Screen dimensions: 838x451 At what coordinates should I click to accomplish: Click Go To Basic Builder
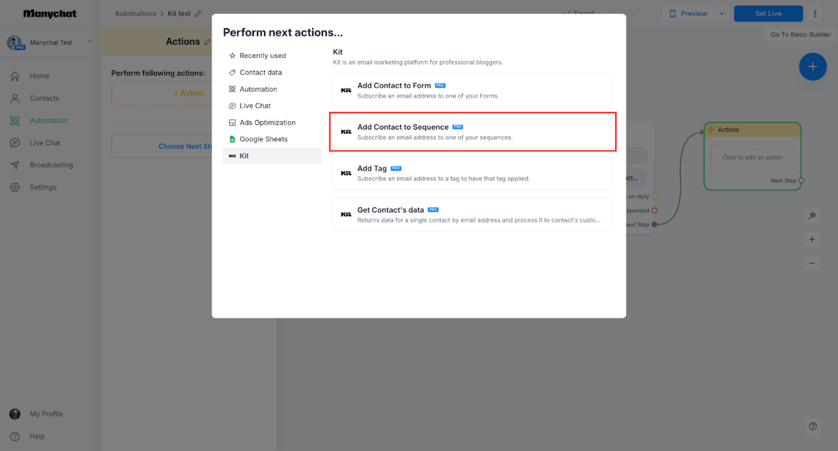click(799, 34)
